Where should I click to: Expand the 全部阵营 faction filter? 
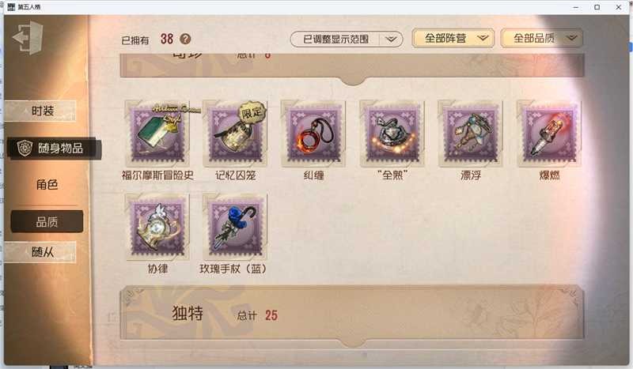[x=453, y=38]
